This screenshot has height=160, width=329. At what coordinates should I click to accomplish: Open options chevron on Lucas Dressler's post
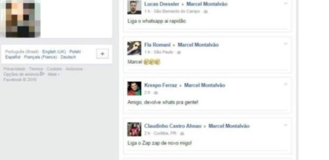click(x=285, y=3)
